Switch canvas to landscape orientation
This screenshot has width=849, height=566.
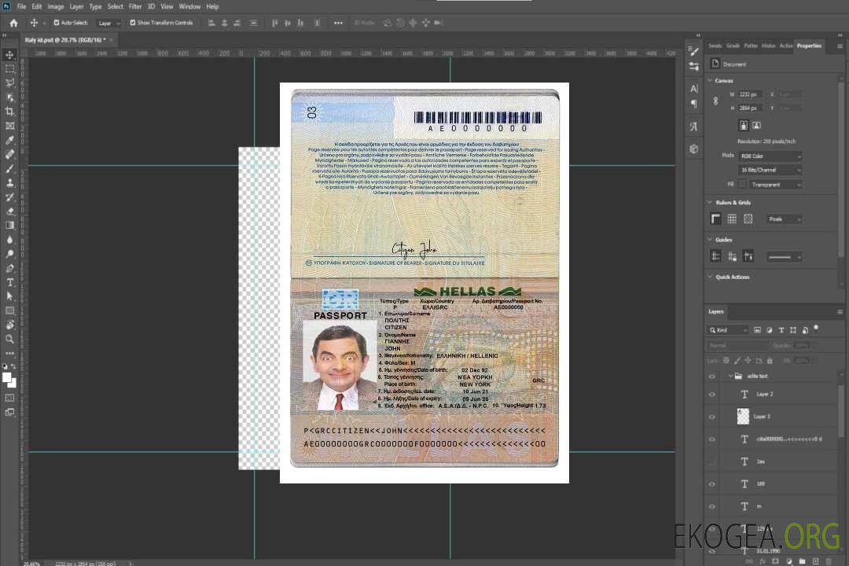[x=756, y=126]
